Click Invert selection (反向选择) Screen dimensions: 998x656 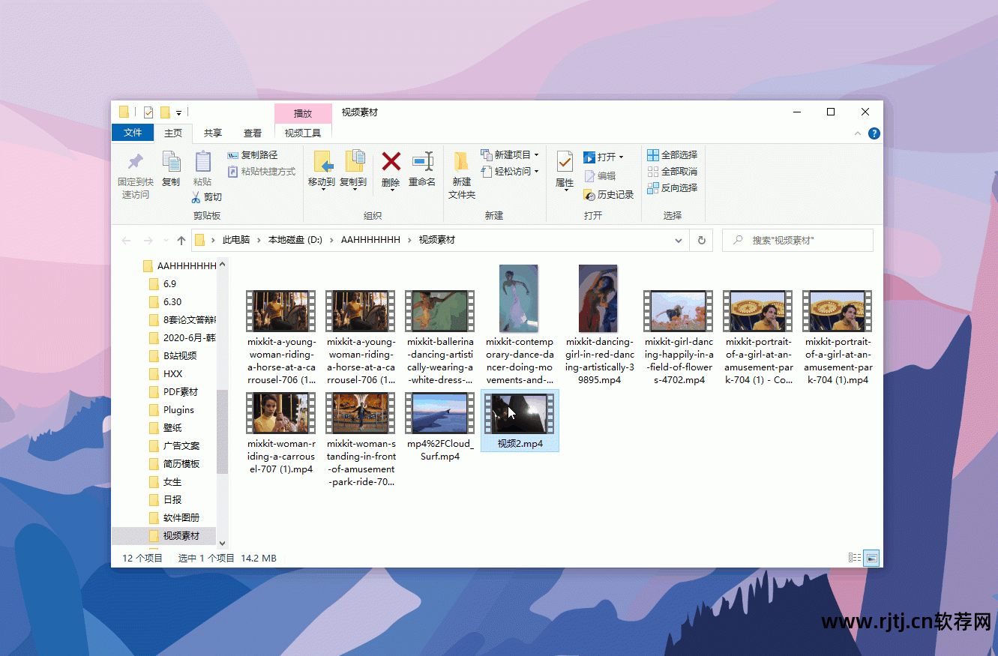tap(673, 188)
